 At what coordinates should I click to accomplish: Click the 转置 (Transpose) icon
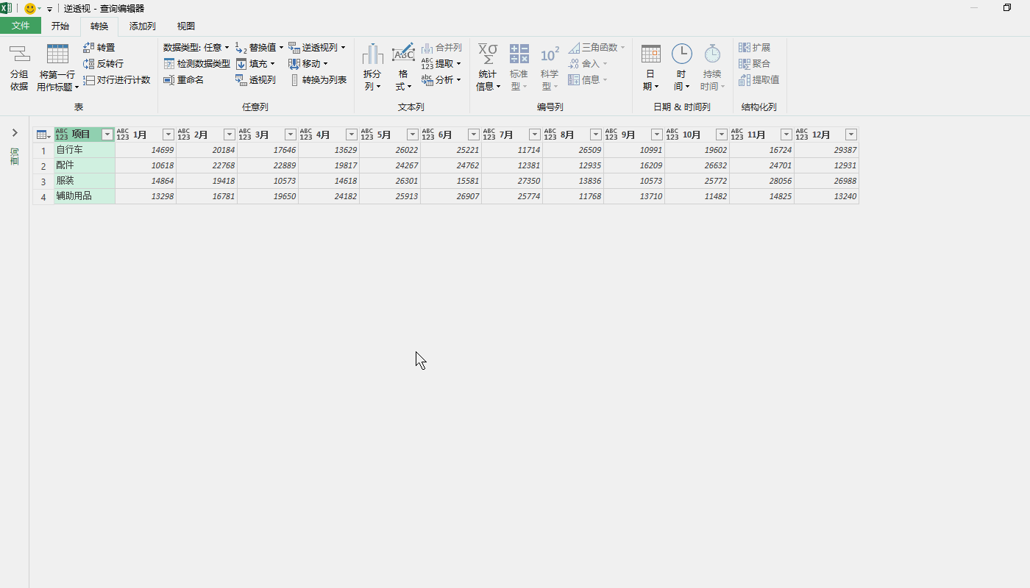89,47
